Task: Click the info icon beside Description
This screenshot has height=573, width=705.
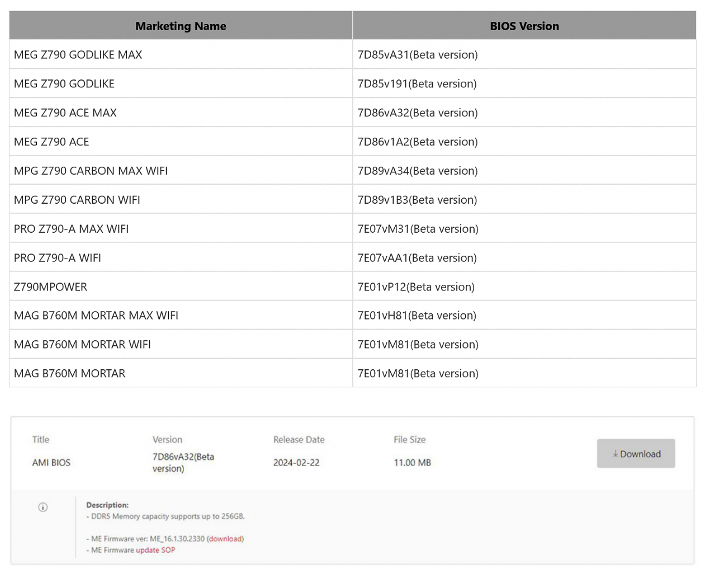Action: pos(43,507)
